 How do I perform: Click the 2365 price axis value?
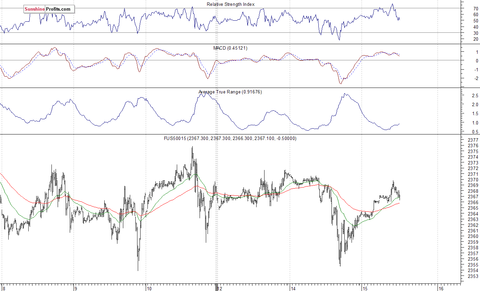pos(473,208)
